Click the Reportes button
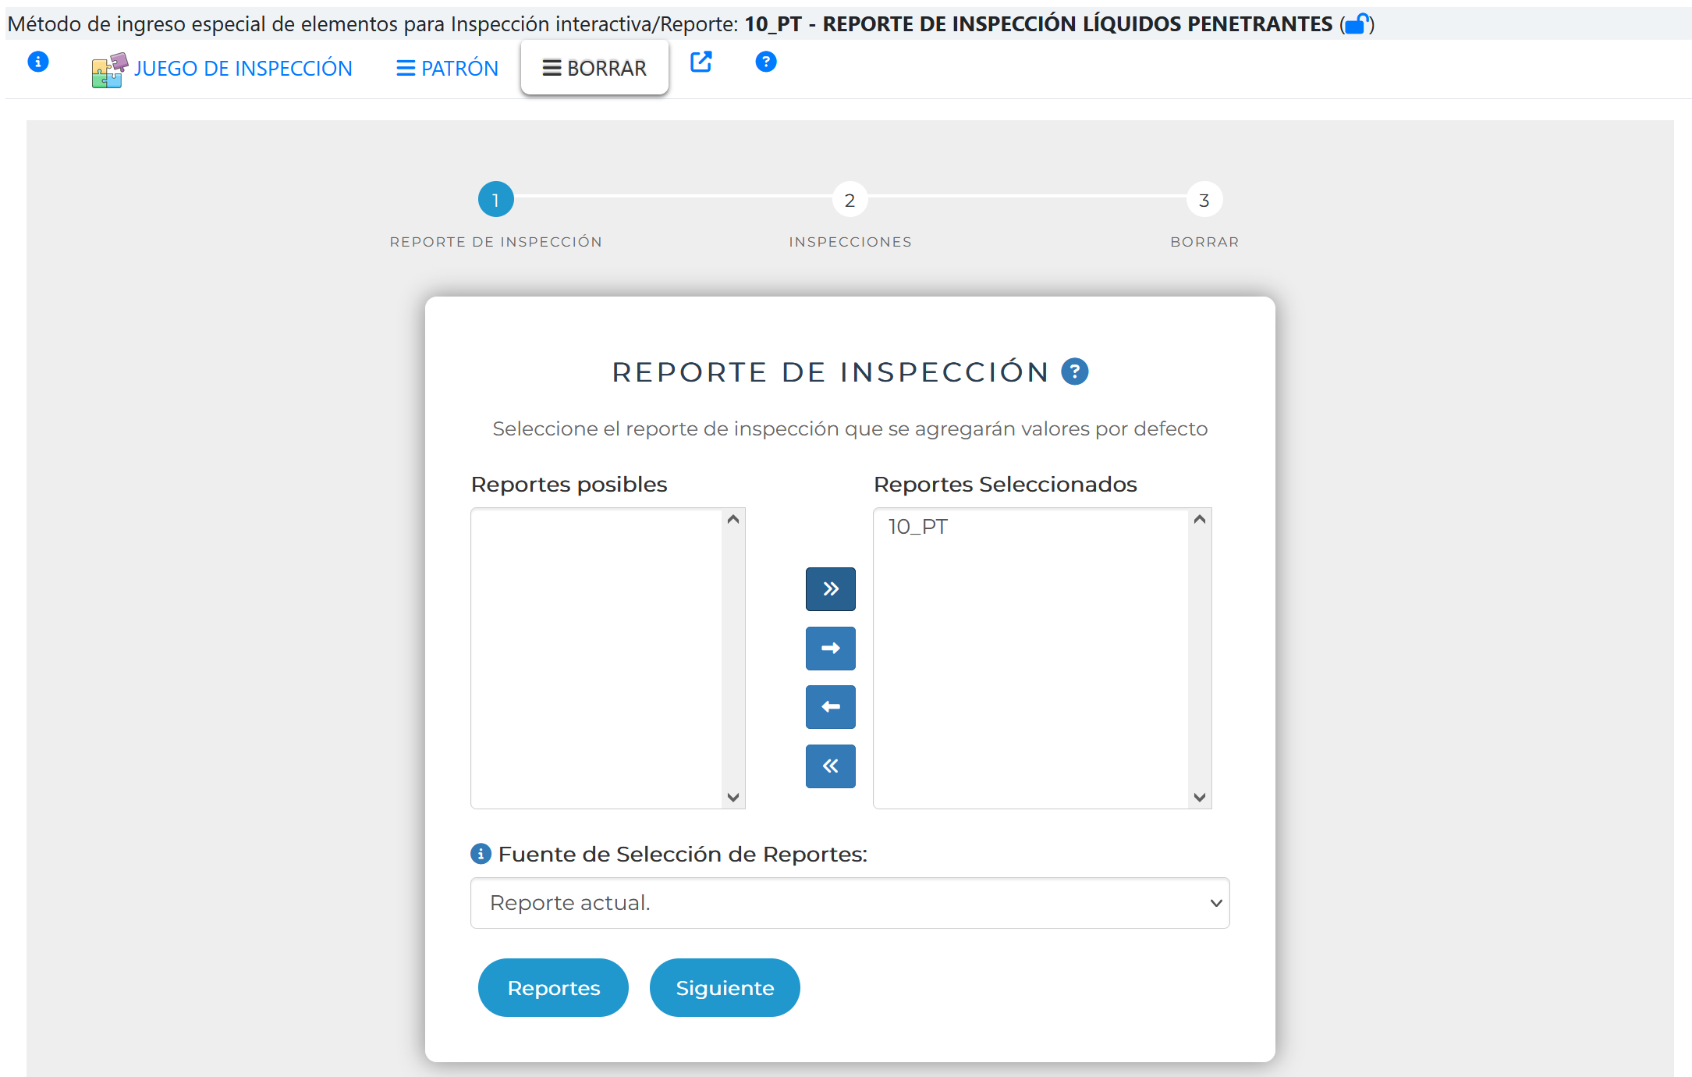Viewport: 1692px width, 1077px height. pyautogui.click(x=553, y=987)
